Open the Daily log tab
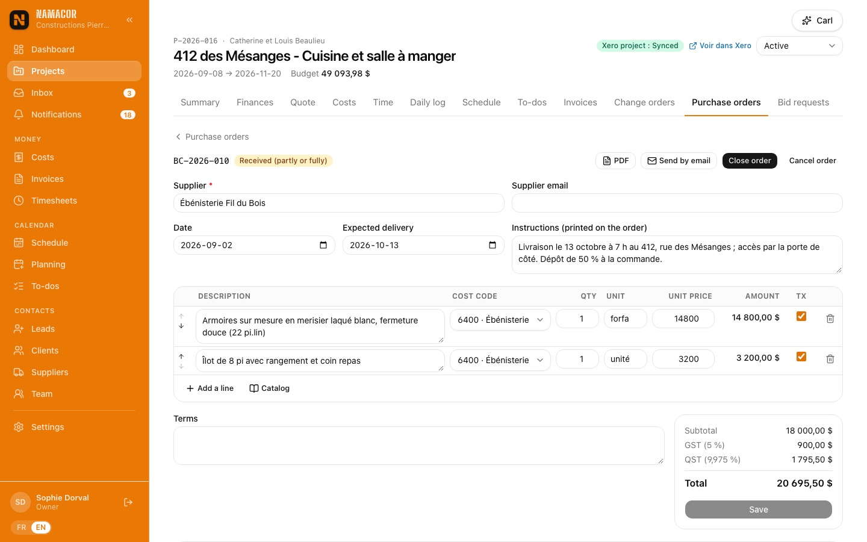Image resolution: width=867 pixels, height=542 pixels. pyautogui.click(x=427, y=102)
